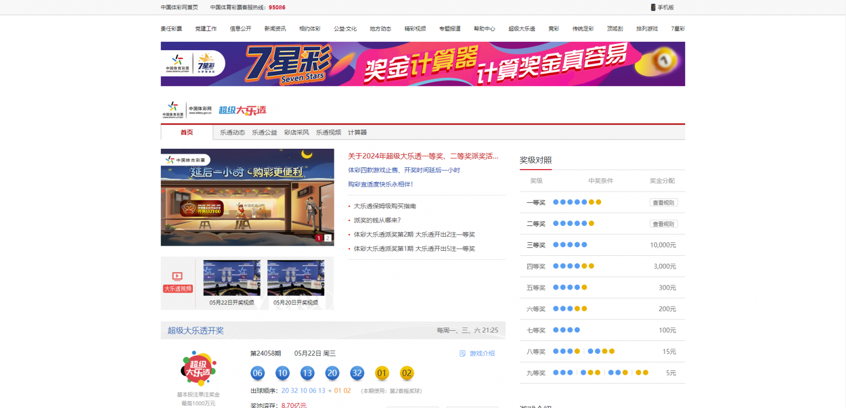Click 查看规则 button for 二等奖
This screenshot has height=408, width=846.
click(663, 224)
